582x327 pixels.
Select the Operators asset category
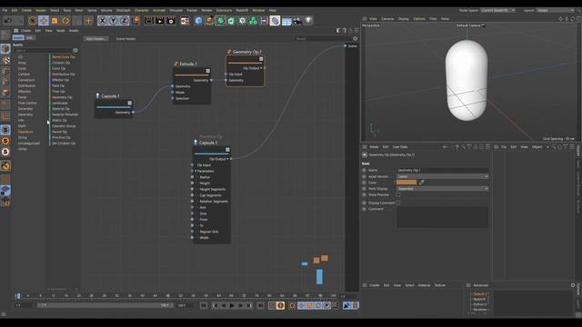25,132
